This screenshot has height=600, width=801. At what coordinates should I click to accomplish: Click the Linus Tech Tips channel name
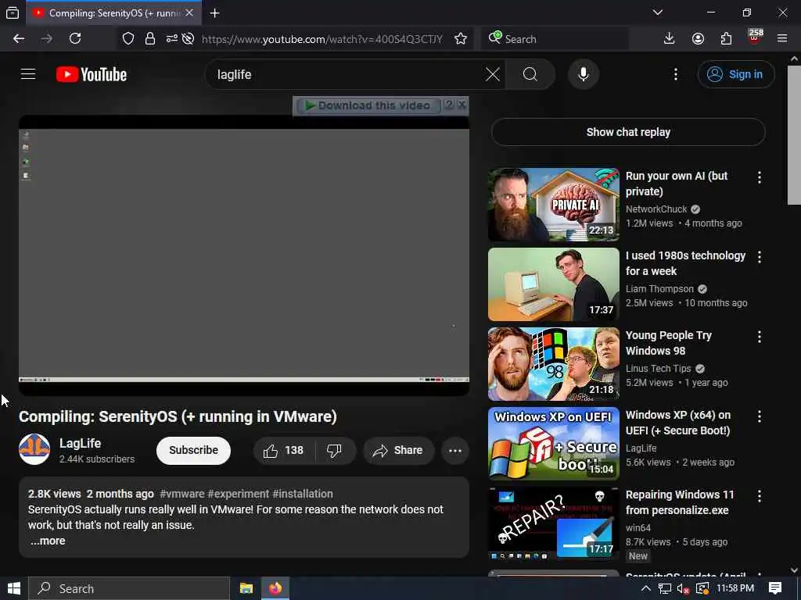658,369
